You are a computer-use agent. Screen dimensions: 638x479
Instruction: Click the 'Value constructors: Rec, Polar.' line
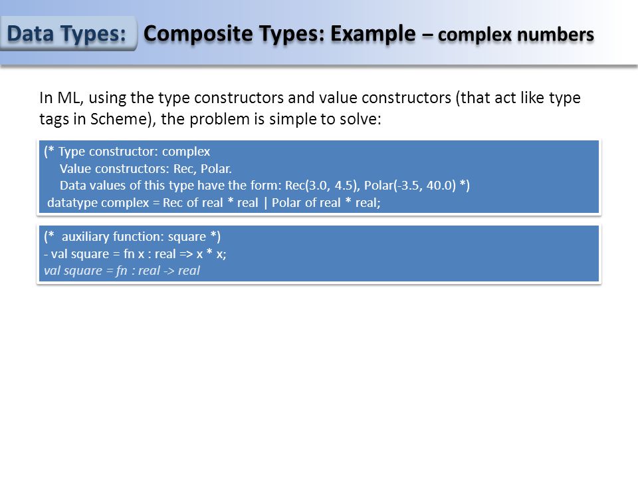point(146,168)
